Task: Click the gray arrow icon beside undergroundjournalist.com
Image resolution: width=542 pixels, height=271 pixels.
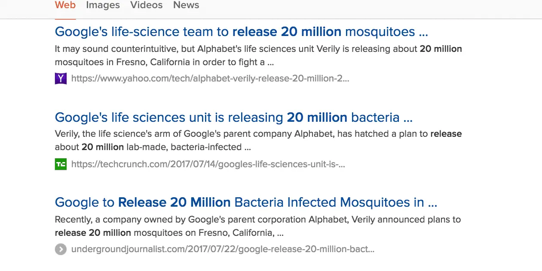Action: point(61,249)
